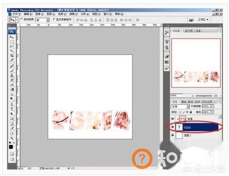Enable the Auto-Select checkbox
This screenshot has width=229, height=176.
[x=22, y=19]
